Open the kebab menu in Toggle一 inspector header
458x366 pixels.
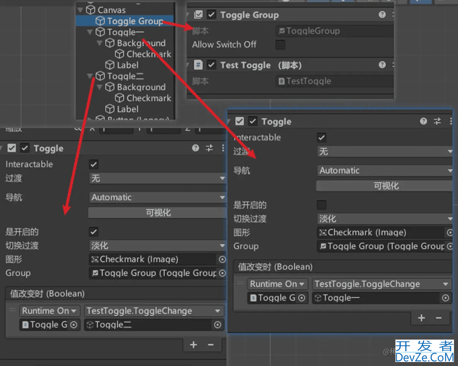451,121
